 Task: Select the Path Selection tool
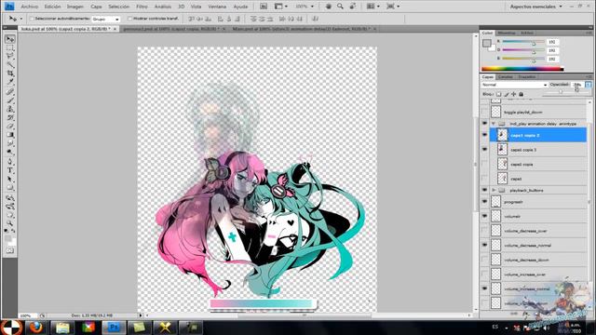[x=10, y=180]
